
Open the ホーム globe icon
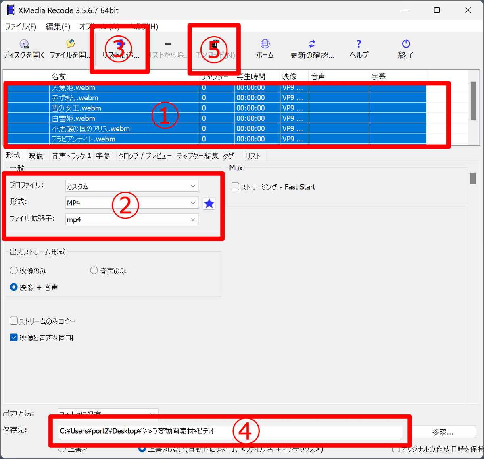pos(265,44)
